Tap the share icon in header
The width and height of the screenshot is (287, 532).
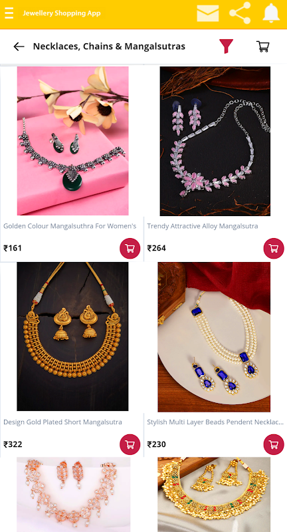pyautogui.click(x=240, y=13)
